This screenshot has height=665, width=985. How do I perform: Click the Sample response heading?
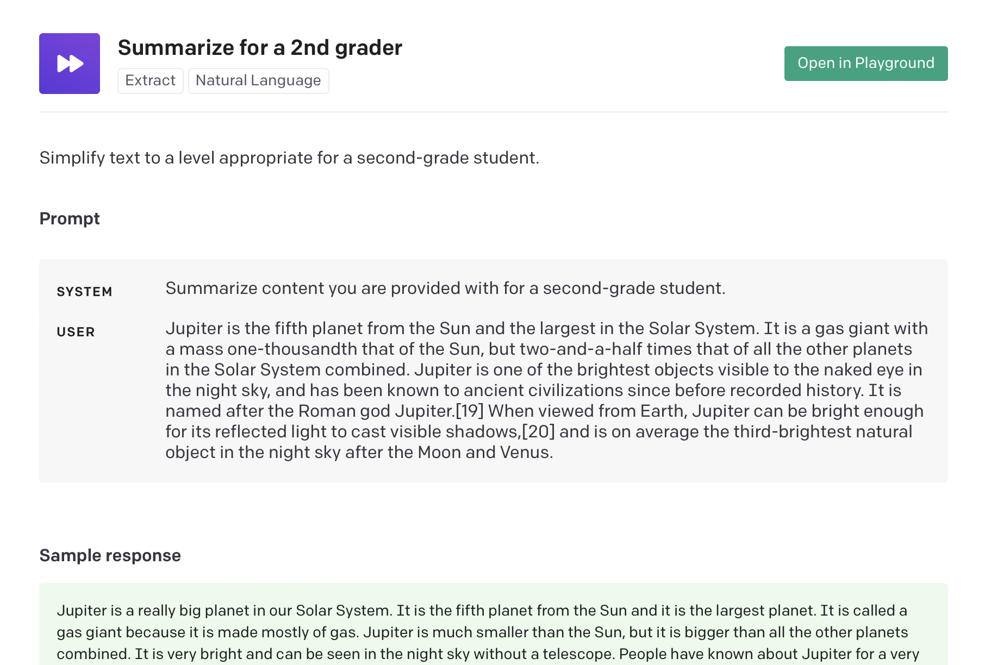(x=110, y=555)
